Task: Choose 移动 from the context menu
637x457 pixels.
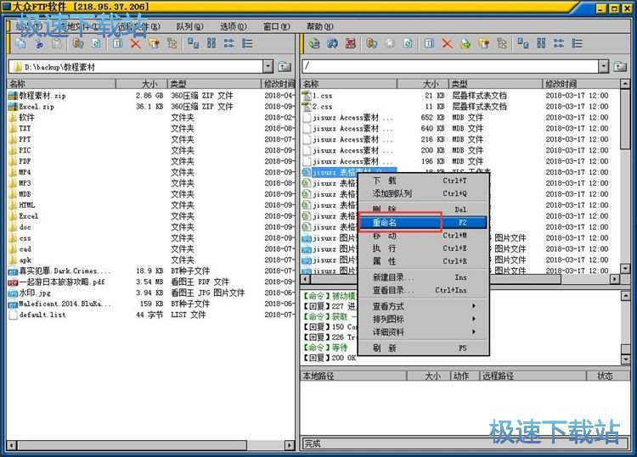Action: (422, 235)
